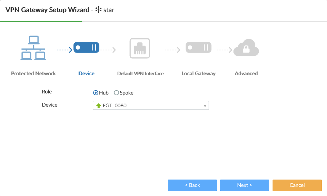Open the Local Gateway step label
The height and width of the screenshot is (196, 327).
point(198,73)
